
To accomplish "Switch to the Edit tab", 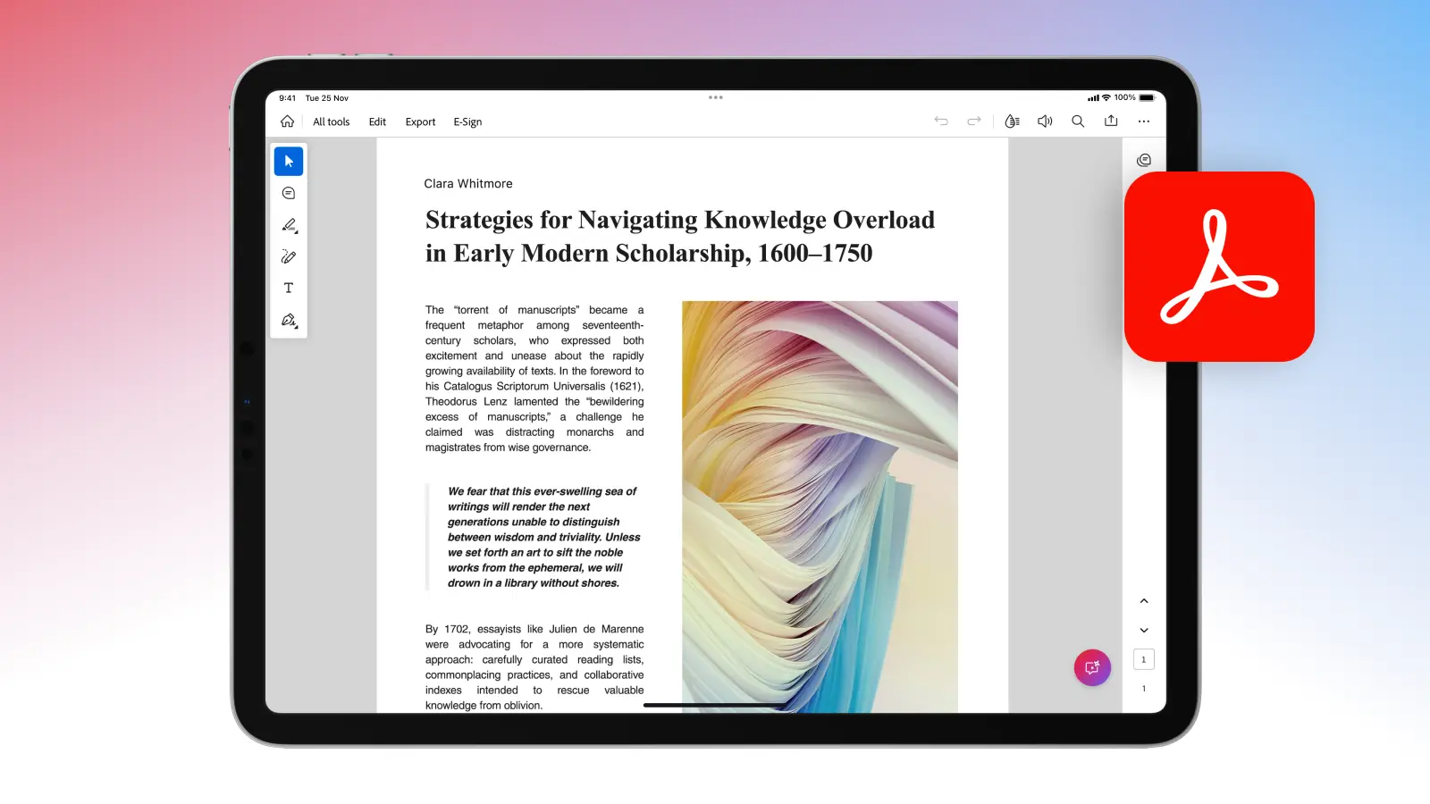I will [377, 122].
